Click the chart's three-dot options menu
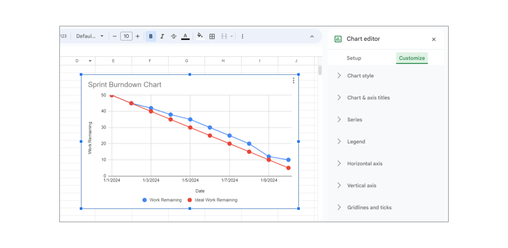This screenshot has width=508, height=248. 293,80
